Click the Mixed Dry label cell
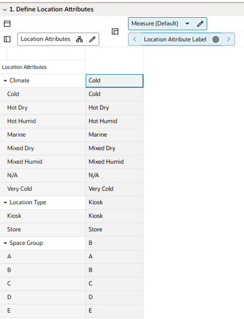 pos(114,148)
